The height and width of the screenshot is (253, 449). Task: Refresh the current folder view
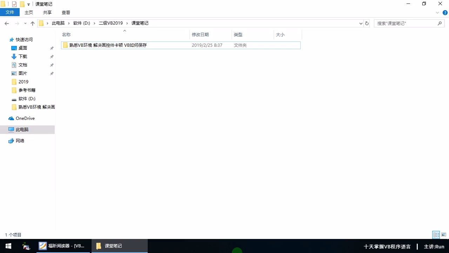(x=367, y=23)
